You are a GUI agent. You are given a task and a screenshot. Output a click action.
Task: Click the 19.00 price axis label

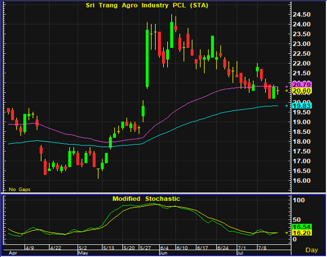point(302,122)
